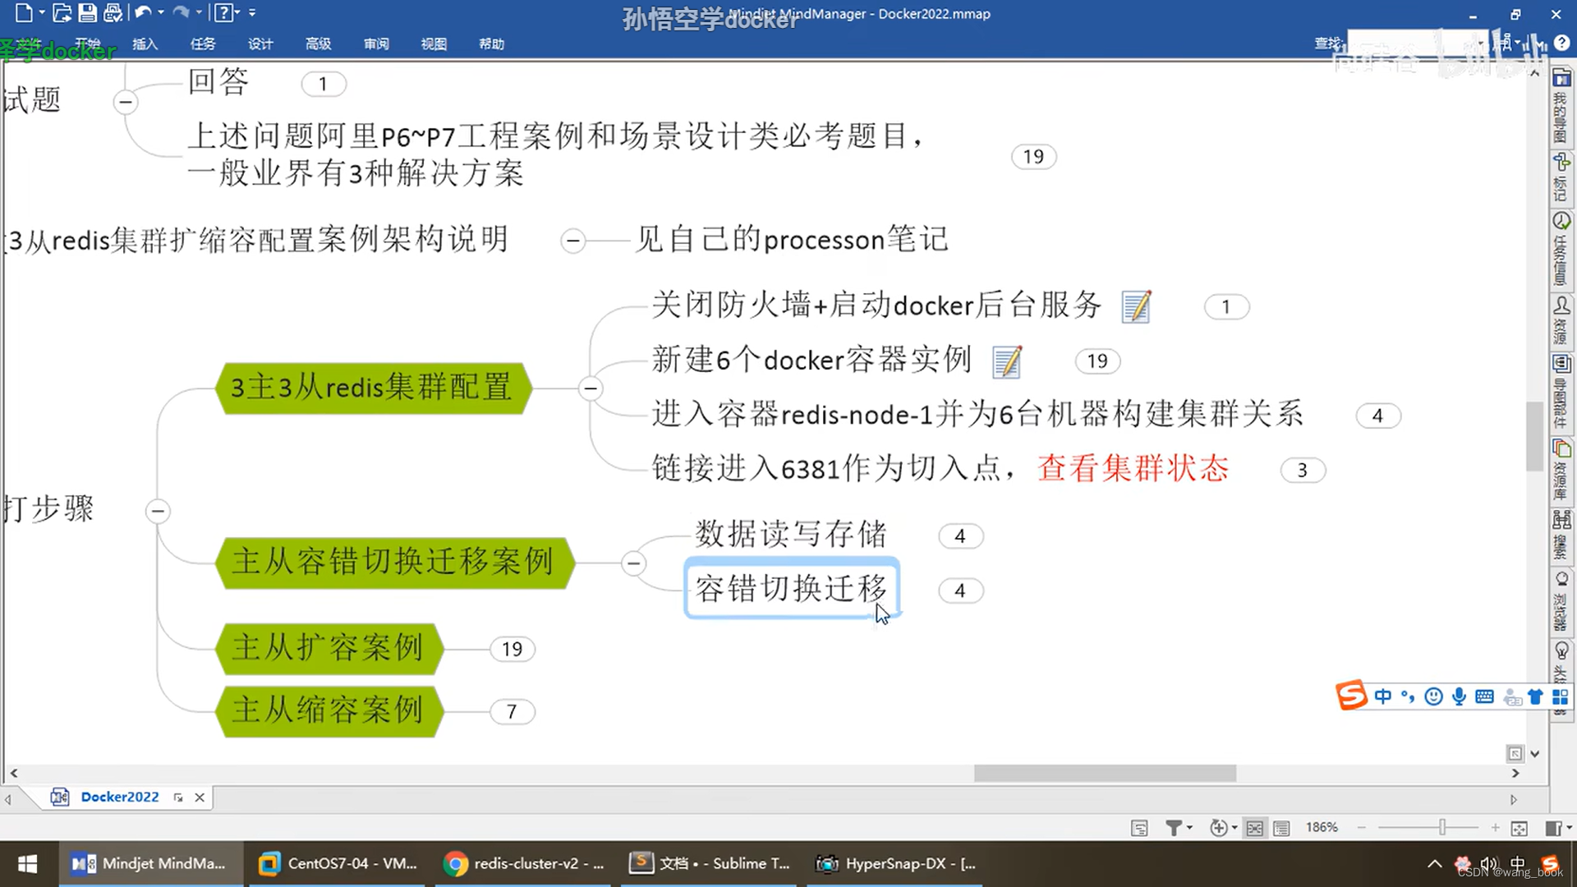Open the notes icon beside 新建6个docker容器实例
This screenshot has width=1577, height=887.
pos(1007,361)
